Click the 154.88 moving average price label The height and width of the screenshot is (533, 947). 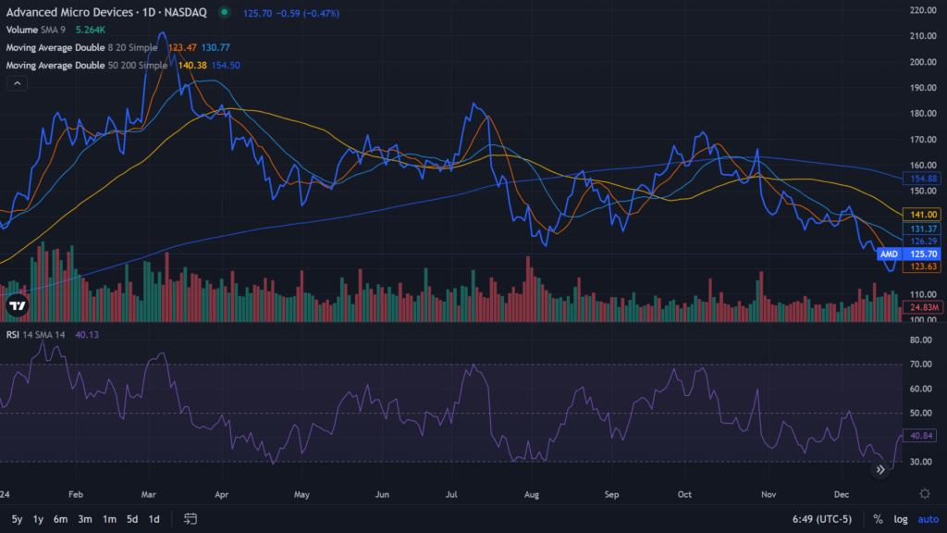pyautogui.click(x=926, y=178)
